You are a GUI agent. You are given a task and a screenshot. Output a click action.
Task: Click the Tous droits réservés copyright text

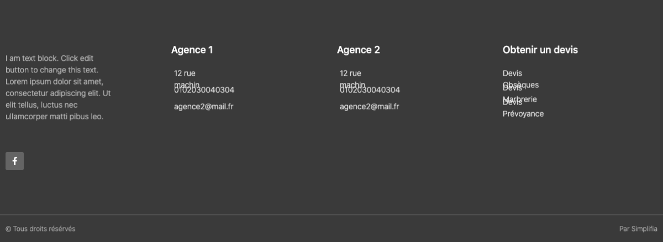tap(40, 229)
